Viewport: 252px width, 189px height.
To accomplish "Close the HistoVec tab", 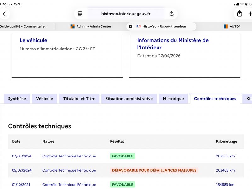I will coord(130,26).
